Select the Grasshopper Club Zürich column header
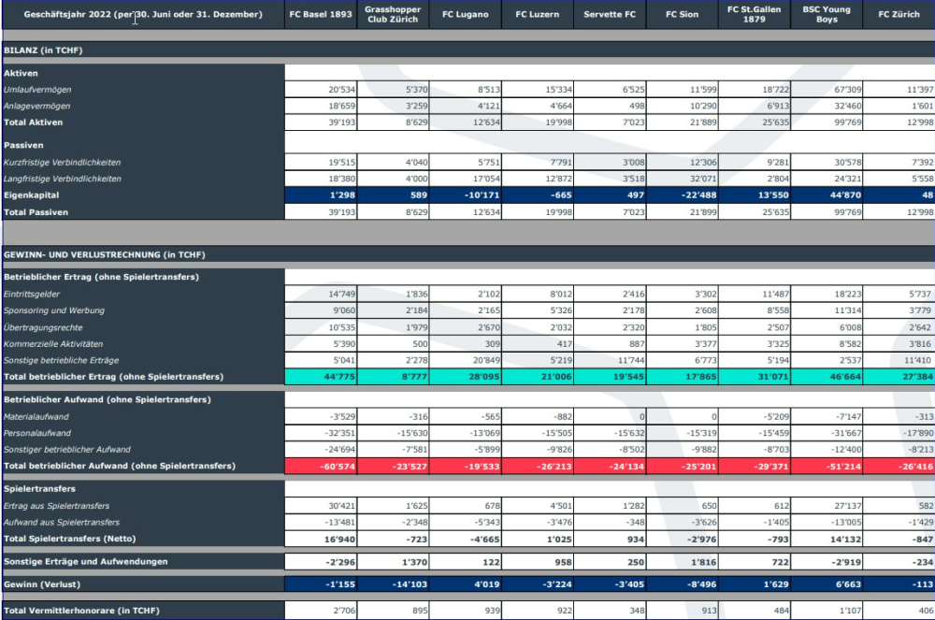 pos(392,14)
